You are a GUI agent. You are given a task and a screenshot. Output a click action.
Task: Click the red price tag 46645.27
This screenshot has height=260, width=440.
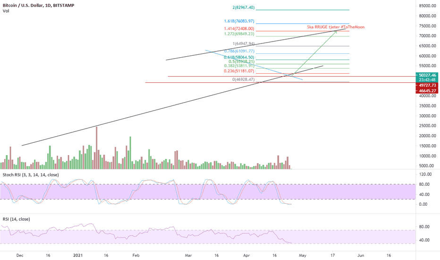(x=427, y=91)
